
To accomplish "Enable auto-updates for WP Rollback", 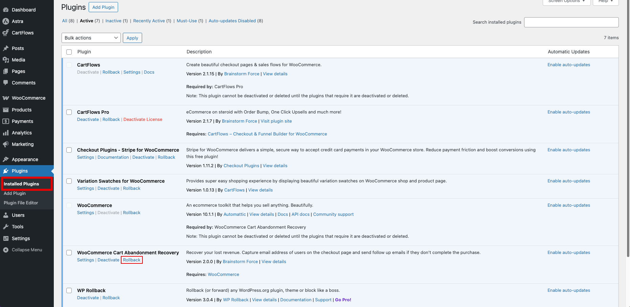I will [x=569, y=290].
